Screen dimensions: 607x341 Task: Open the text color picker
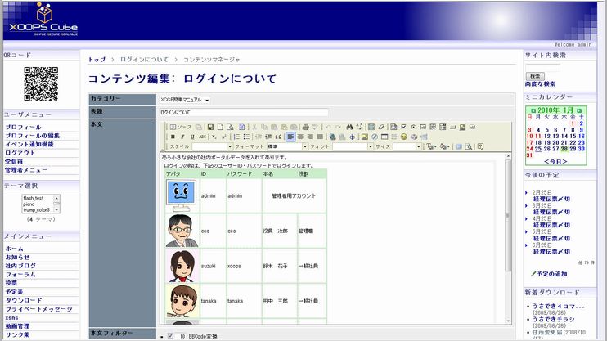429,146
